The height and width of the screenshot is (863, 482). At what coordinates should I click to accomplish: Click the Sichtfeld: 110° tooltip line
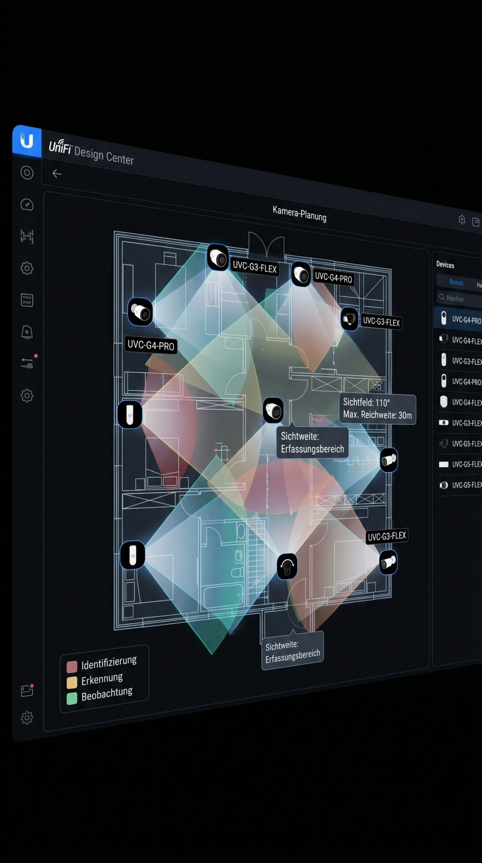[x=366, y=402]
